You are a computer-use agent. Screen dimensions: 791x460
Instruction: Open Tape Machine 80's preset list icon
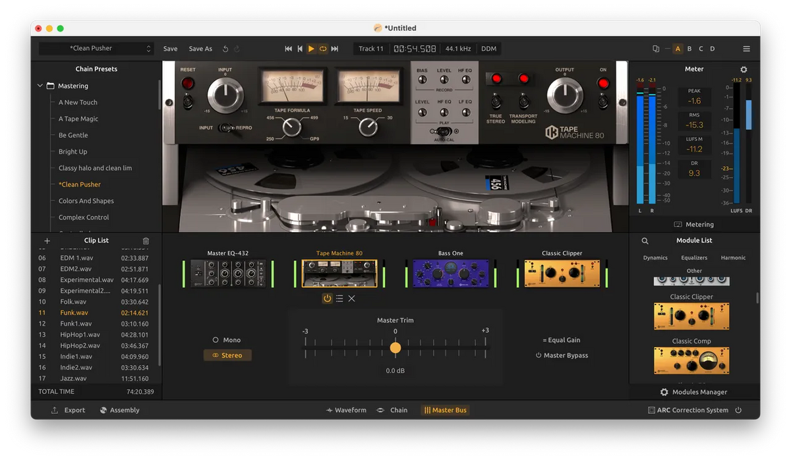[x=339, y=299]
